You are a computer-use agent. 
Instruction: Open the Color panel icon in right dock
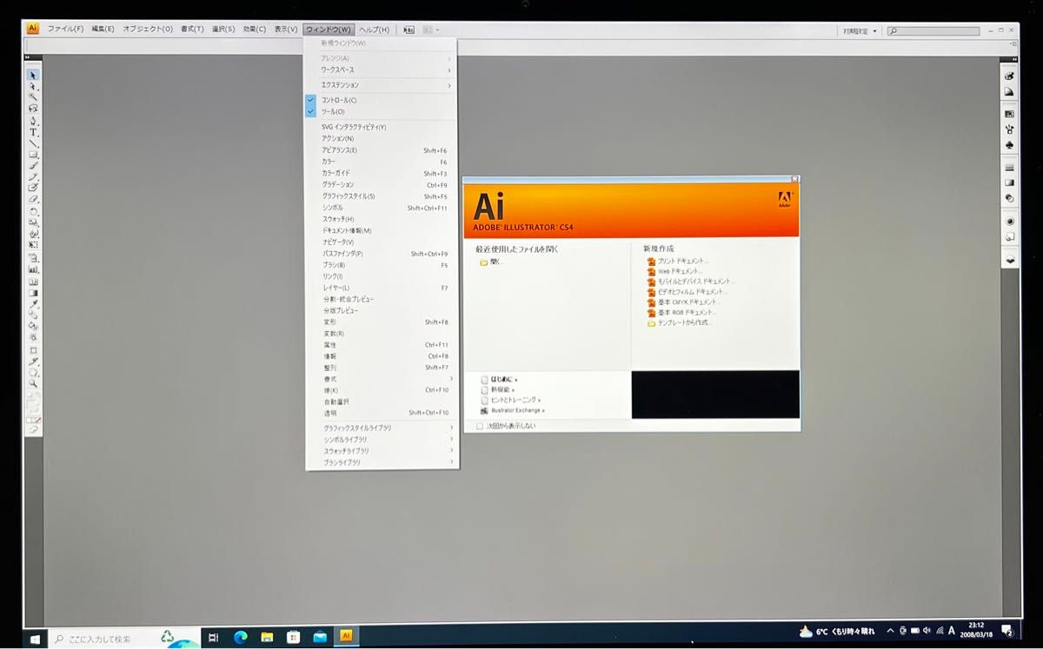coord(1009,76)
